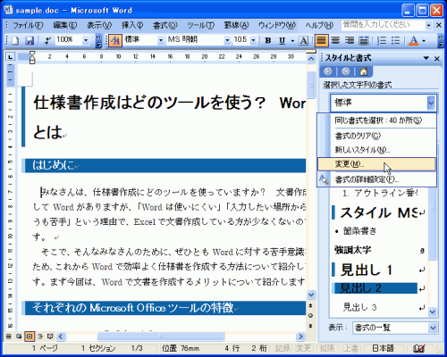The height and width of the screenshot is (357, 447).
Task: Toggle the 拡張 extend selection indicator
Action: 327,348
